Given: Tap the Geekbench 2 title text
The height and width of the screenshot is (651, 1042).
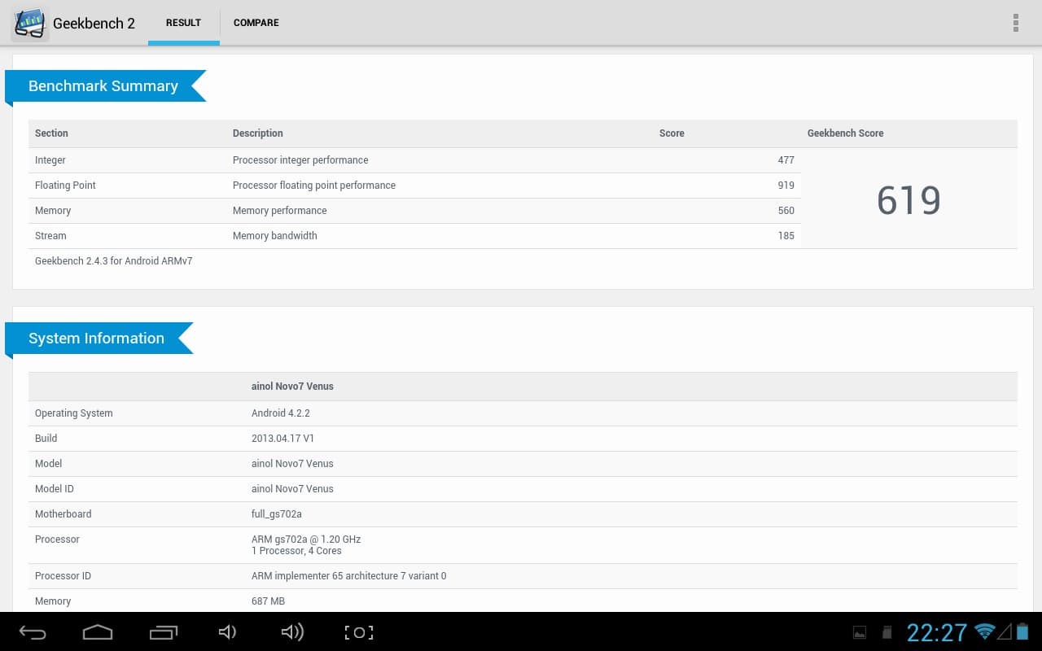Looking at the screenshot, I should (94, 23).
